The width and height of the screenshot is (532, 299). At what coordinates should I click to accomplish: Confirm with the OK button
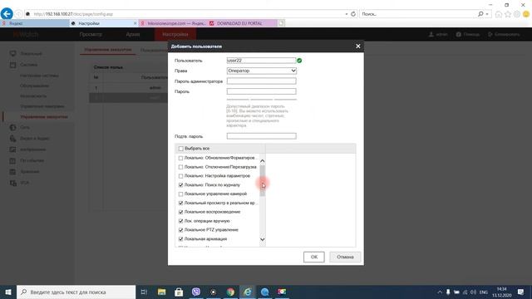(x=314, y=257)
